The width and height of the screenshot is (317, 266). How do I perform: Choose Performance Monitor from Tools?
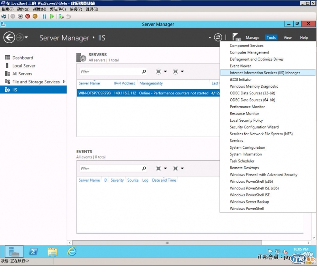[247, 107]
